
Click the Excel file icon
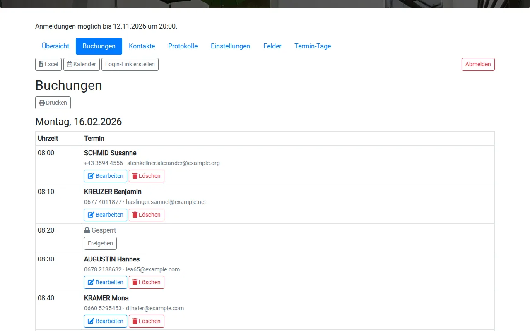pyautogui.click(x=41, y=64)
